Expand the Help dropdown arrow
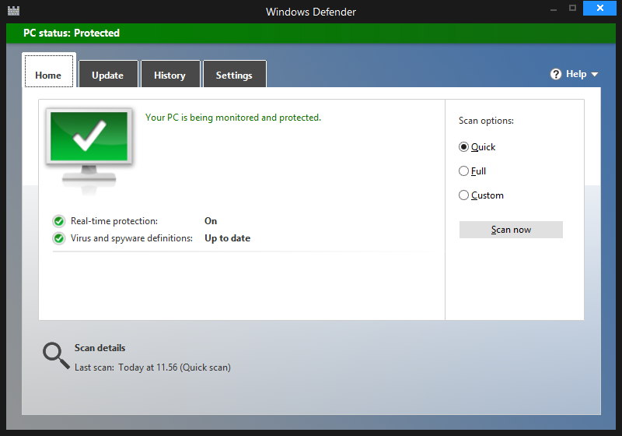This screenshot has height=436, width=622. tap(594, 74)
